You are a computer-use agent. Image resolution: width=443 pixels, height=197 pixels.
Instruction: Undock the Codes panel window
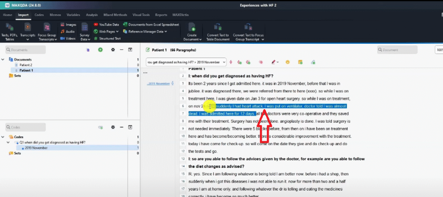tap(130, 127)
